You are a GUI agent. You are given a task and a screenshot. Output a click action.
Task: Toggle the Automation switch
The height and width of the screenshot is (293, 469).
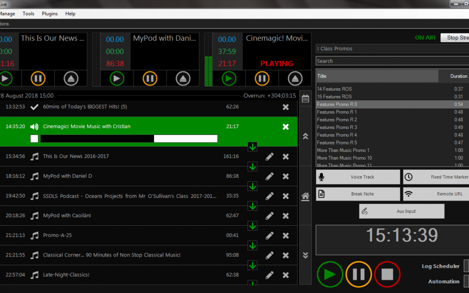(x=466, y=281)
